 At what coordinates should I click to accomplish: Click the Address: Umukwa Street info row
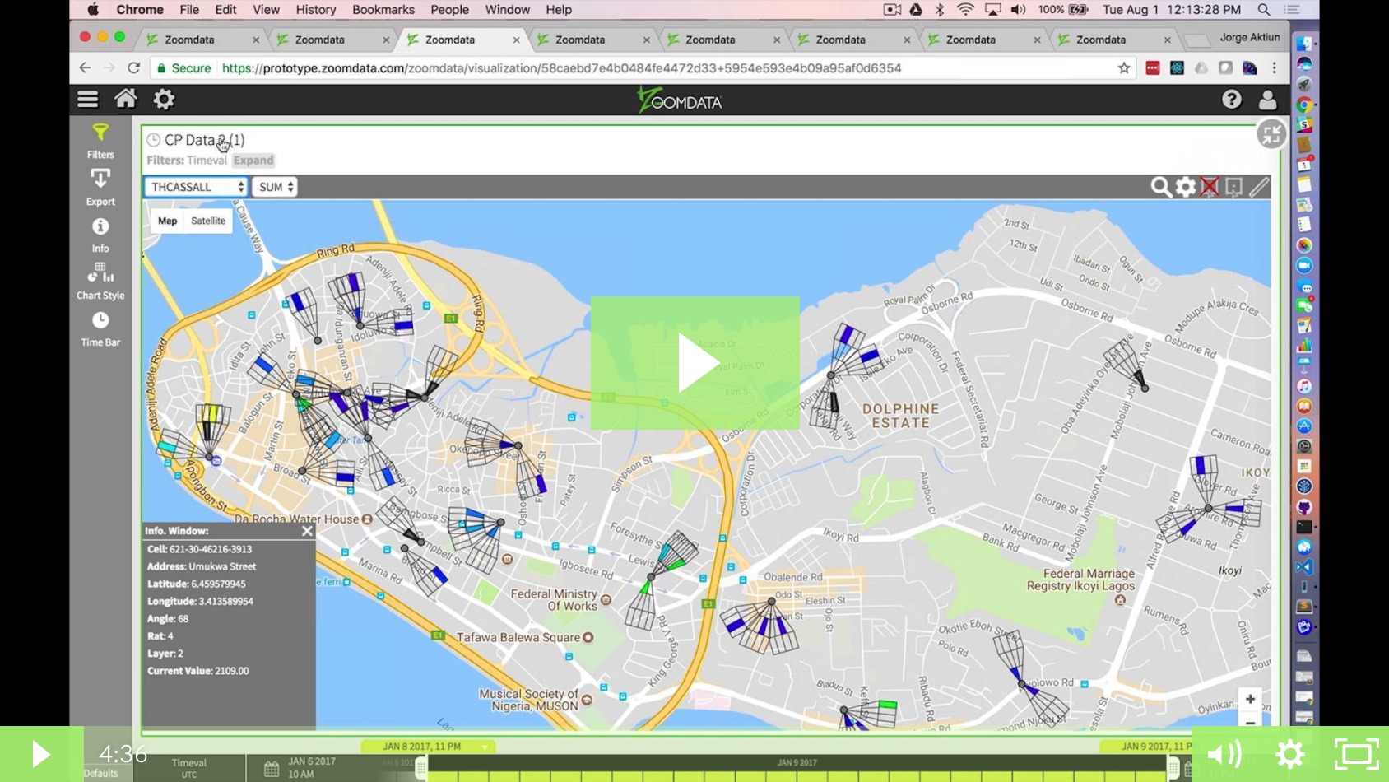(202, 566)
